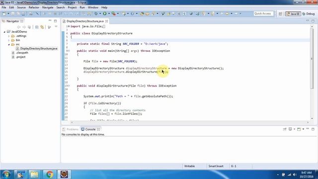Viewport: 318px width, 179px height.
Task: Open the Windows Start menu
Action: 6,175
